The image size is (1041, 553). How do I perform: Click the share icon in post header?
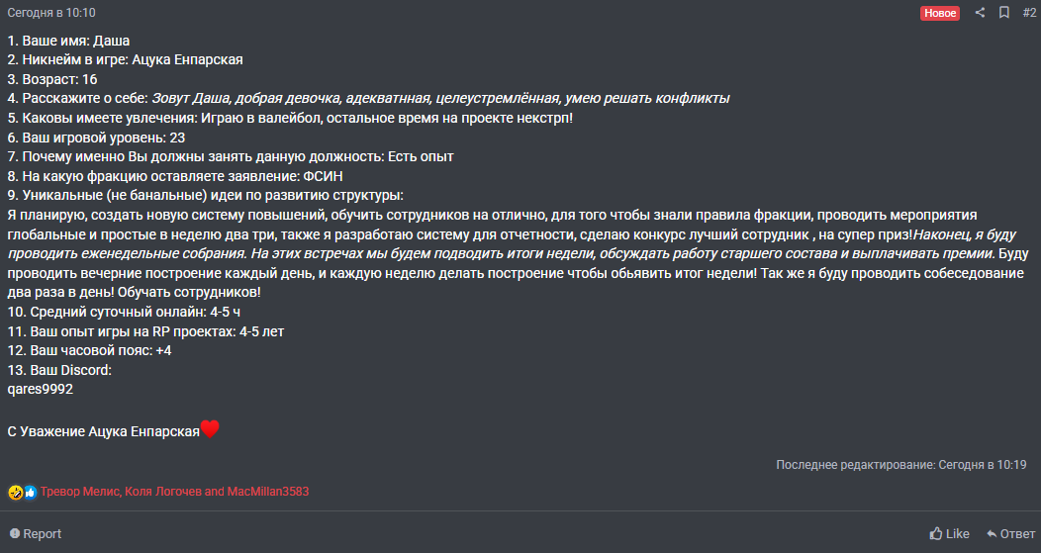tap(980, 13)
